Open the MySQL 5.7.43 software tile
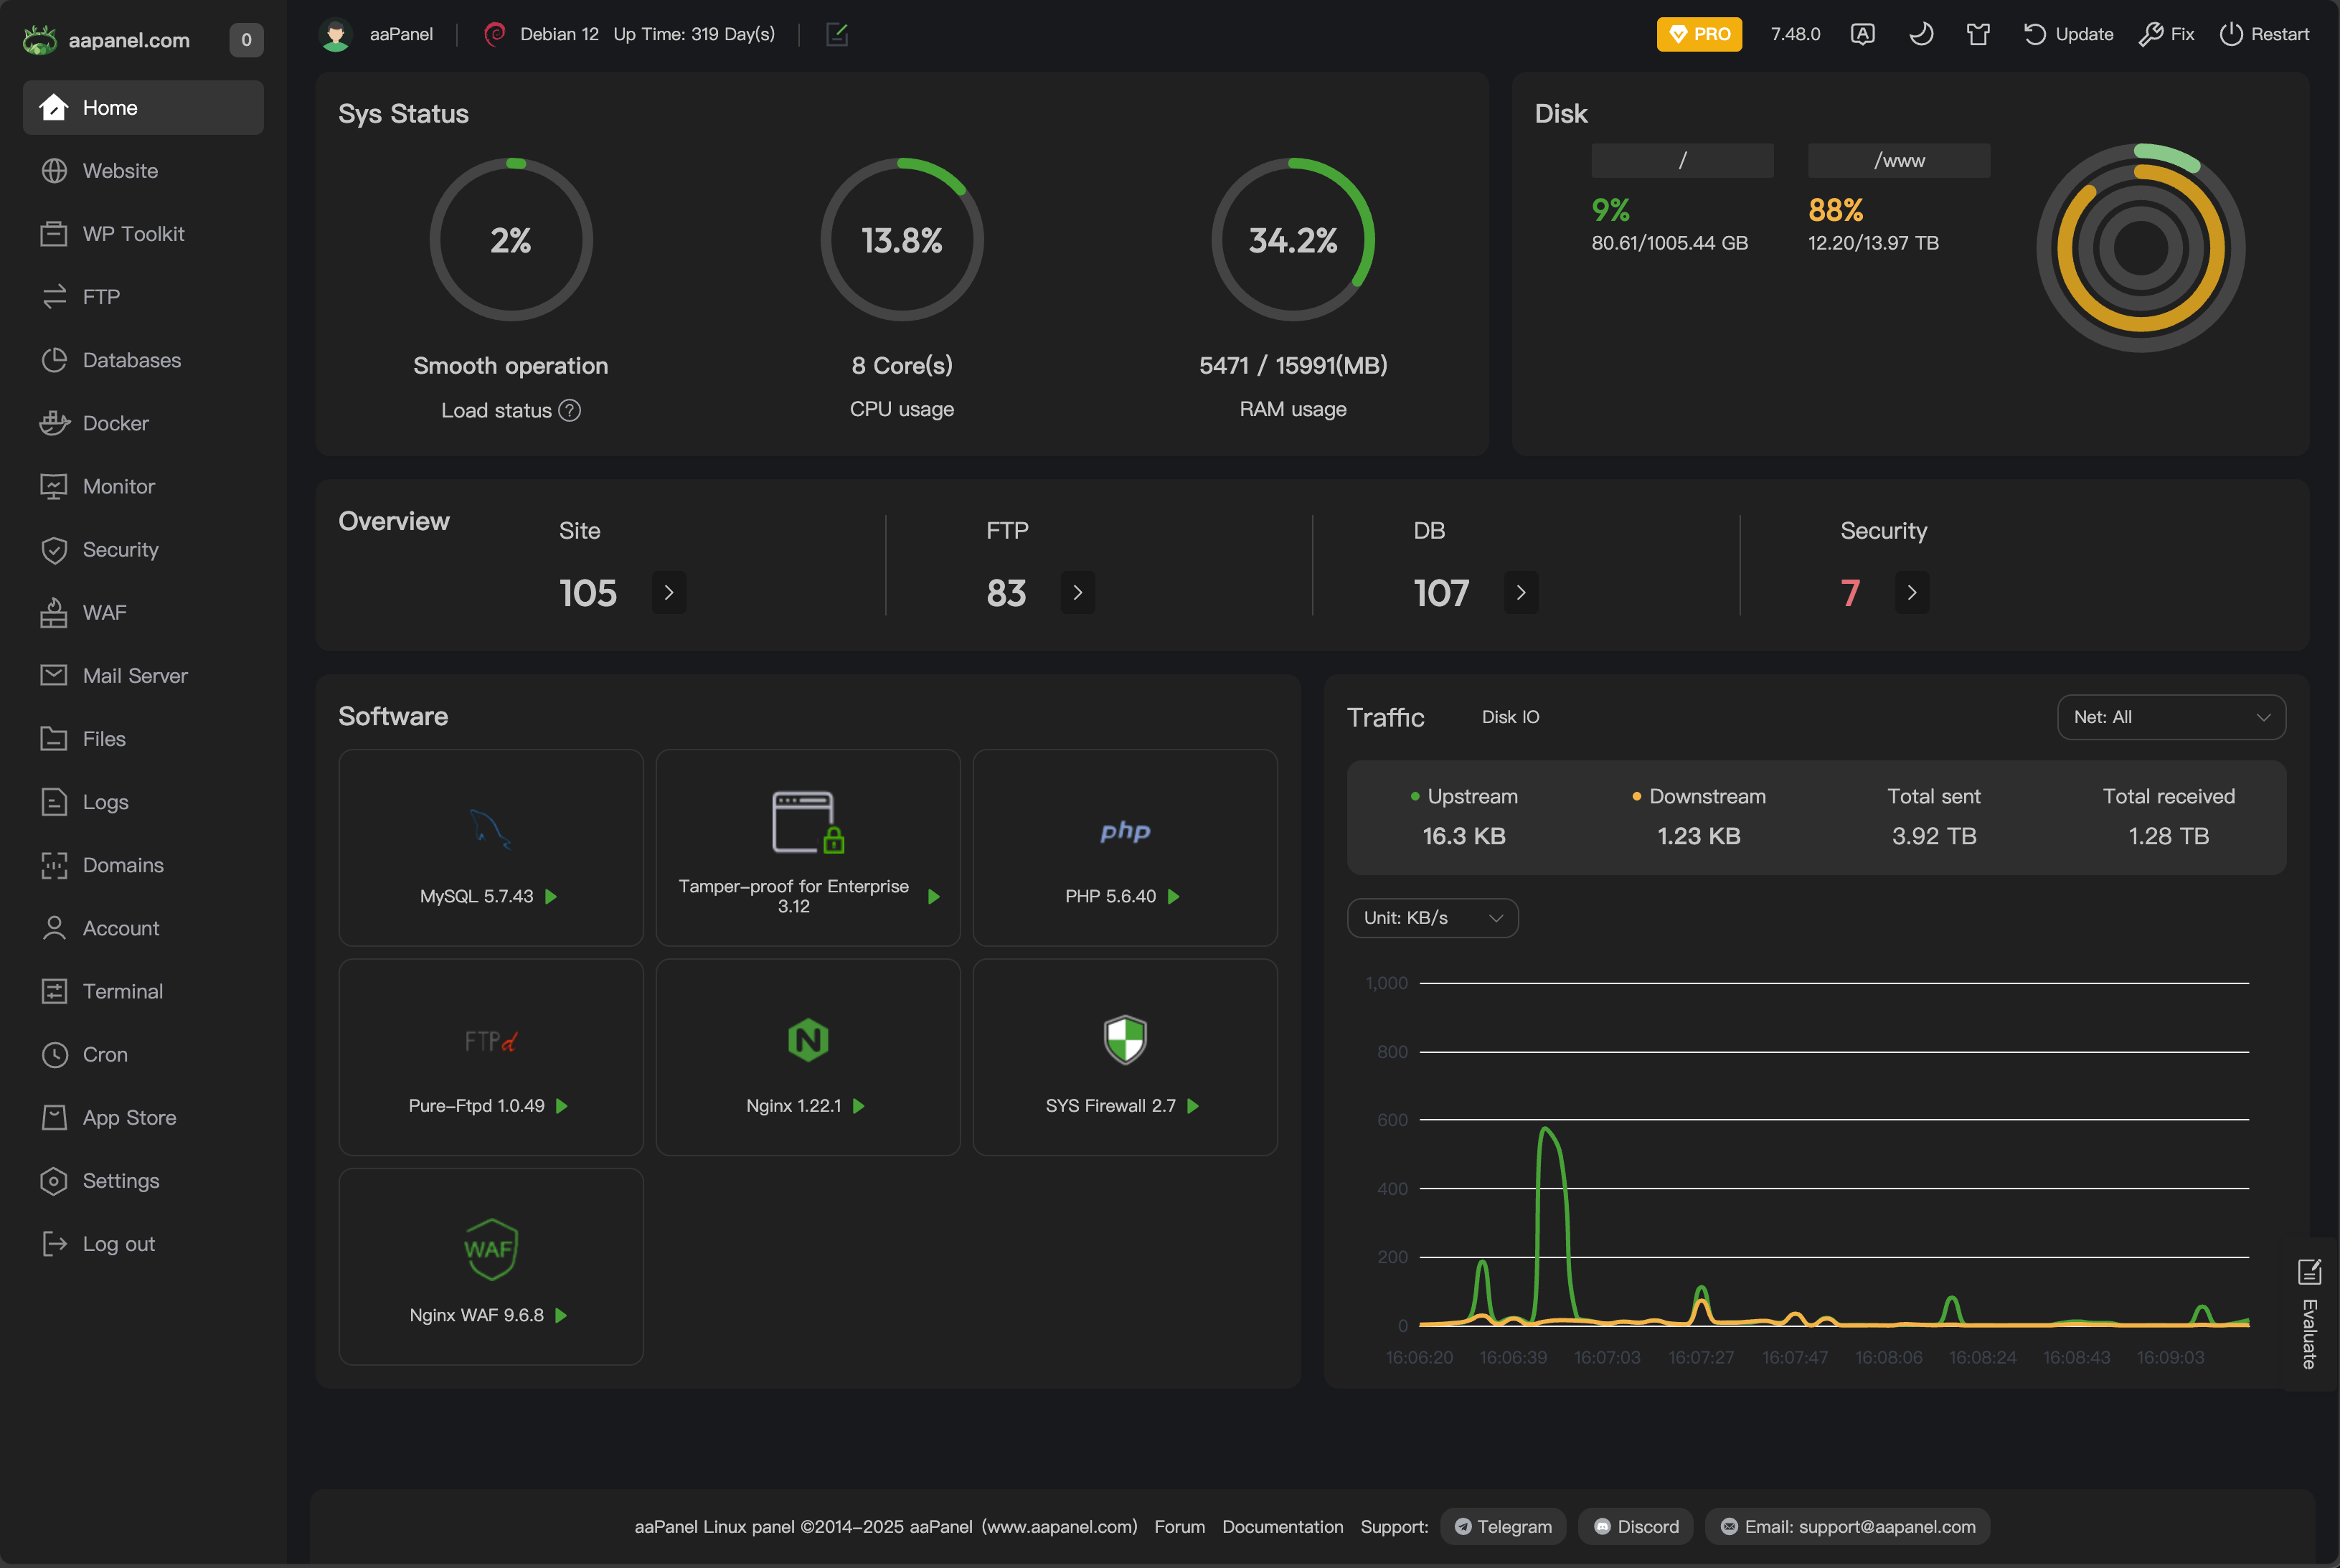The height and width of the screenshot is (1568, 2340). pos(490,847)
